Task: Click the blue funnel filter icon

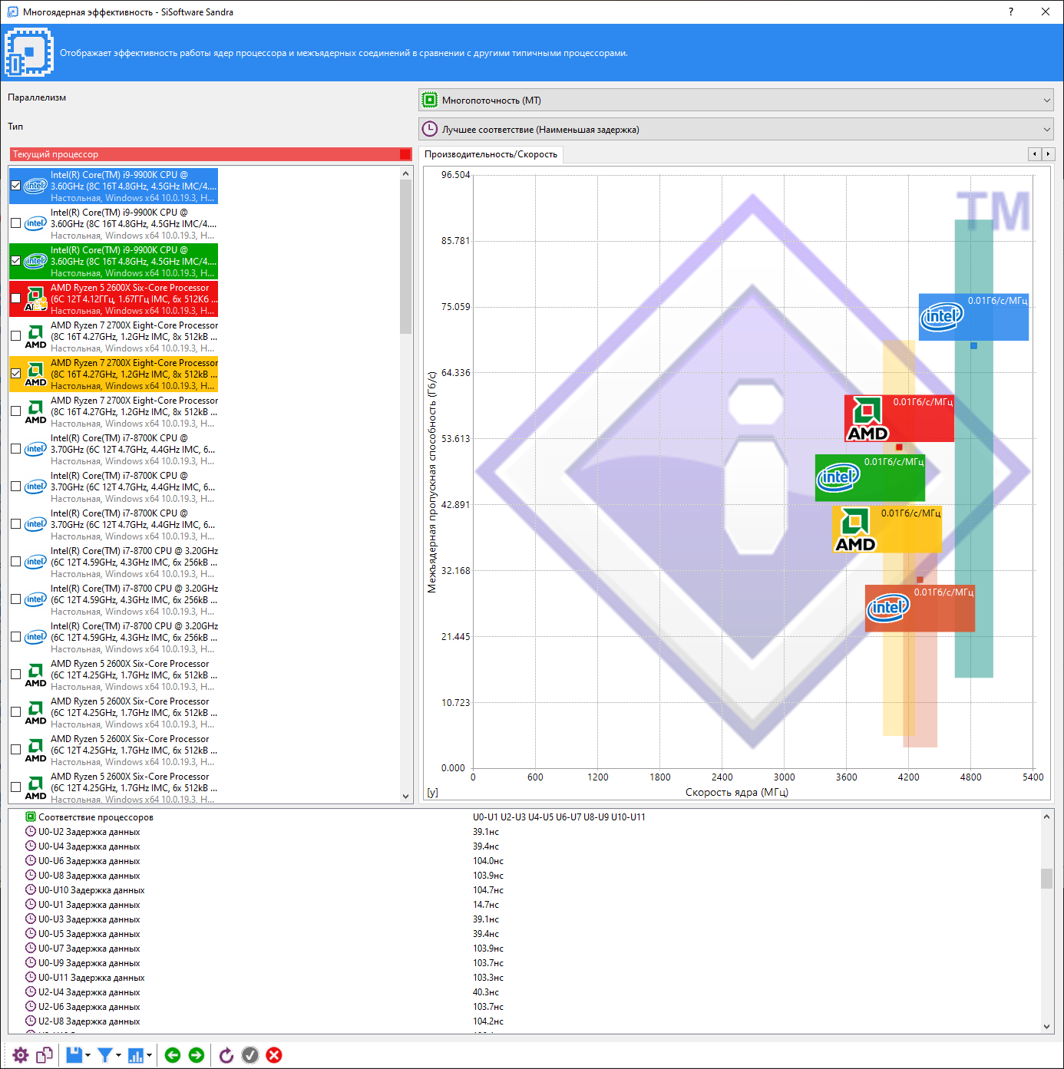Action: coord(105,1055)
